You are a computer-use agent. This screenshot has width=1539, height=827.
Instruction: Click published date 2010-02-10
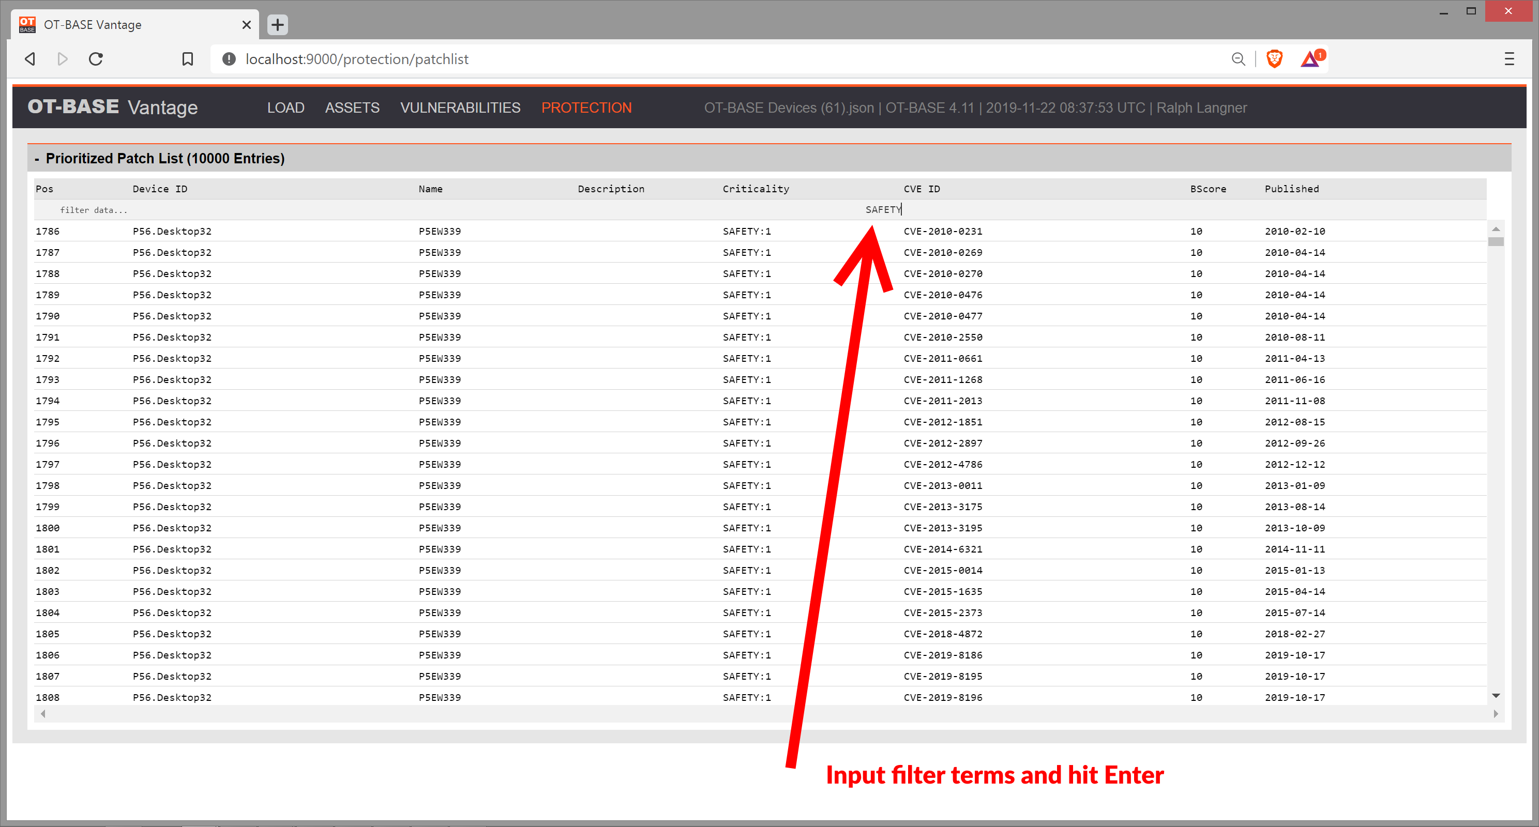click(x=1294, y=232)
